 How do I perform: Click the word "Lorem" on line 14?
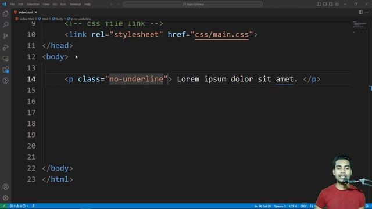click(188, 79)
